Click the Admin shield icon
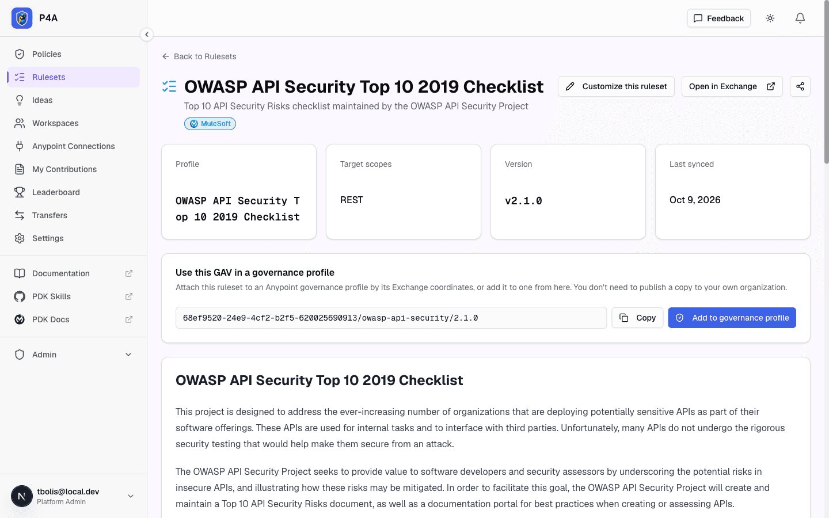The height and width of the screenshot is (518, 829). [x=20, y=355]
